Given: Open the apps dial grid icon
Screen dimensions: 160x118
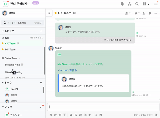Looking at the screenshot, I should [41, 107].
